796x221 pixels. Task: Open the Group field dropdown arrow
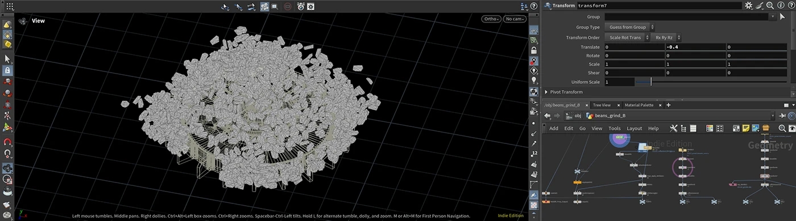(773, 17)
